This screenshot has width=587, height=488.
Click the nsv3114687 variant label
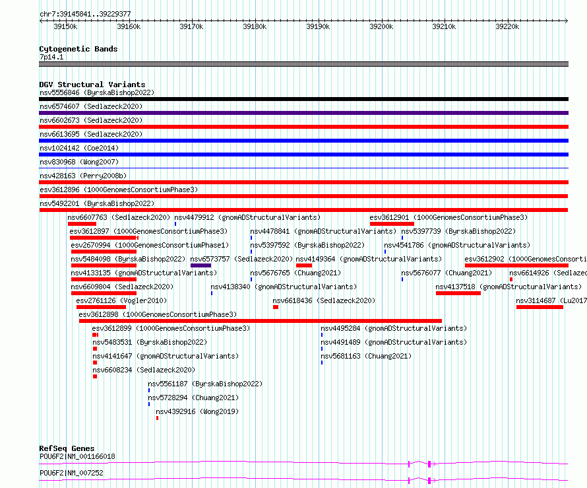[x=551, y=300]
